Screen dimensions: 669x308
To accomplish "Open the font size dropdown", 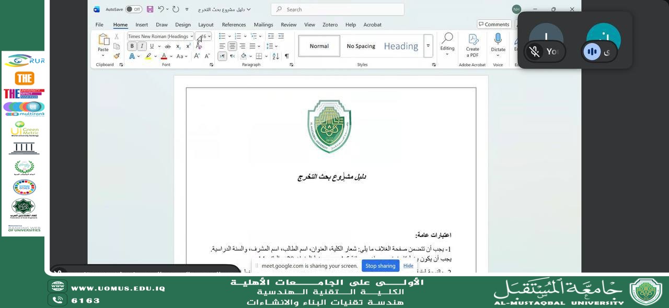I will (209, 36).
